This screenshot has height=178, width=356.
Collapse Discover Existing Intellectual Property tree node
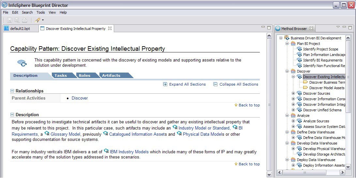pos(293,77)
